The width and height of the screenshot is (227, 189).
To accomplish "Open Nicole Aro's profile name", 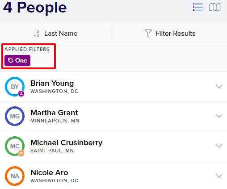I will [x=49, y=172].
